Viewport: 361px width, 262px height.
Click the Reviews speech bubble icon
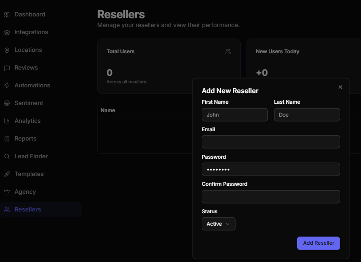click(7, 68)
